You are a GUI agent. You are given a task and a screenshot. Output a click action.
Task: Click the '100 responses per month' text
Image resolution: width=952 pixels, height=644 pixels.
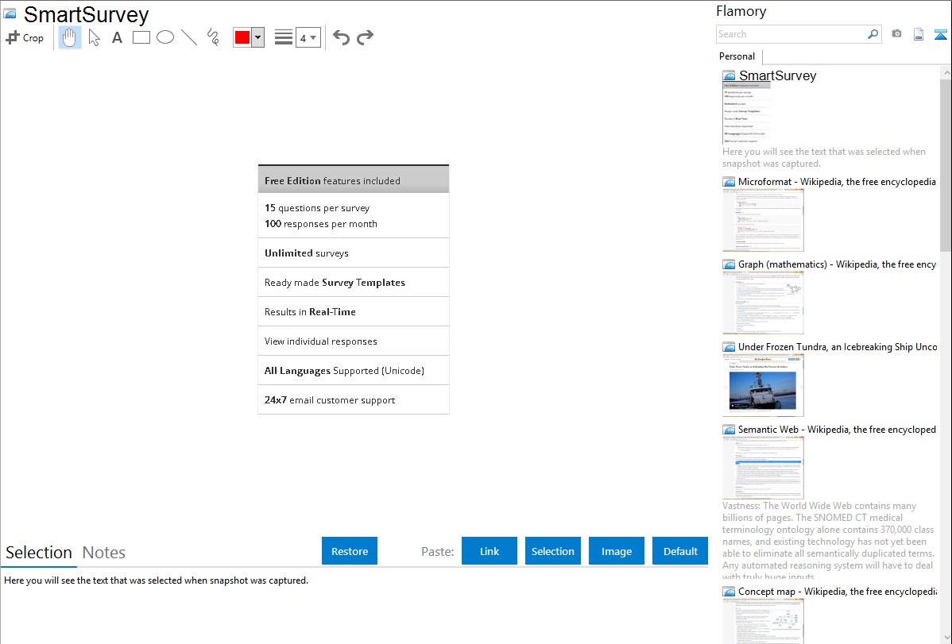click(x=320, y=224)
